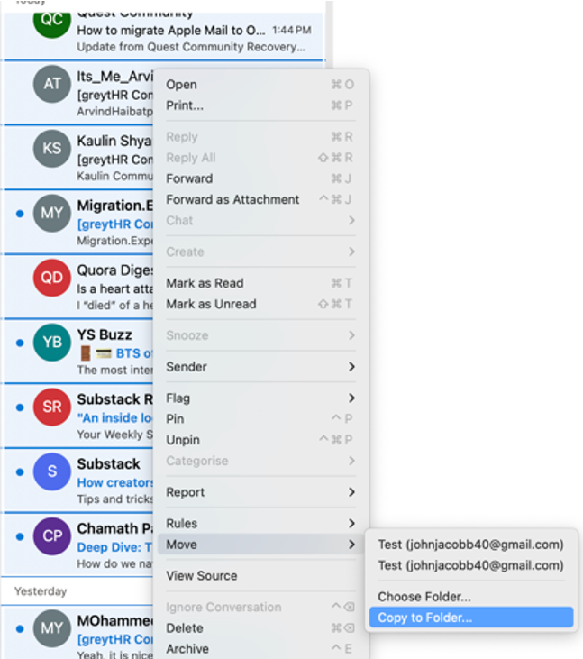Toggle the unread dot on the Migration.E email
This screenshot has width=583, height=659.
(x=20, y=214)
